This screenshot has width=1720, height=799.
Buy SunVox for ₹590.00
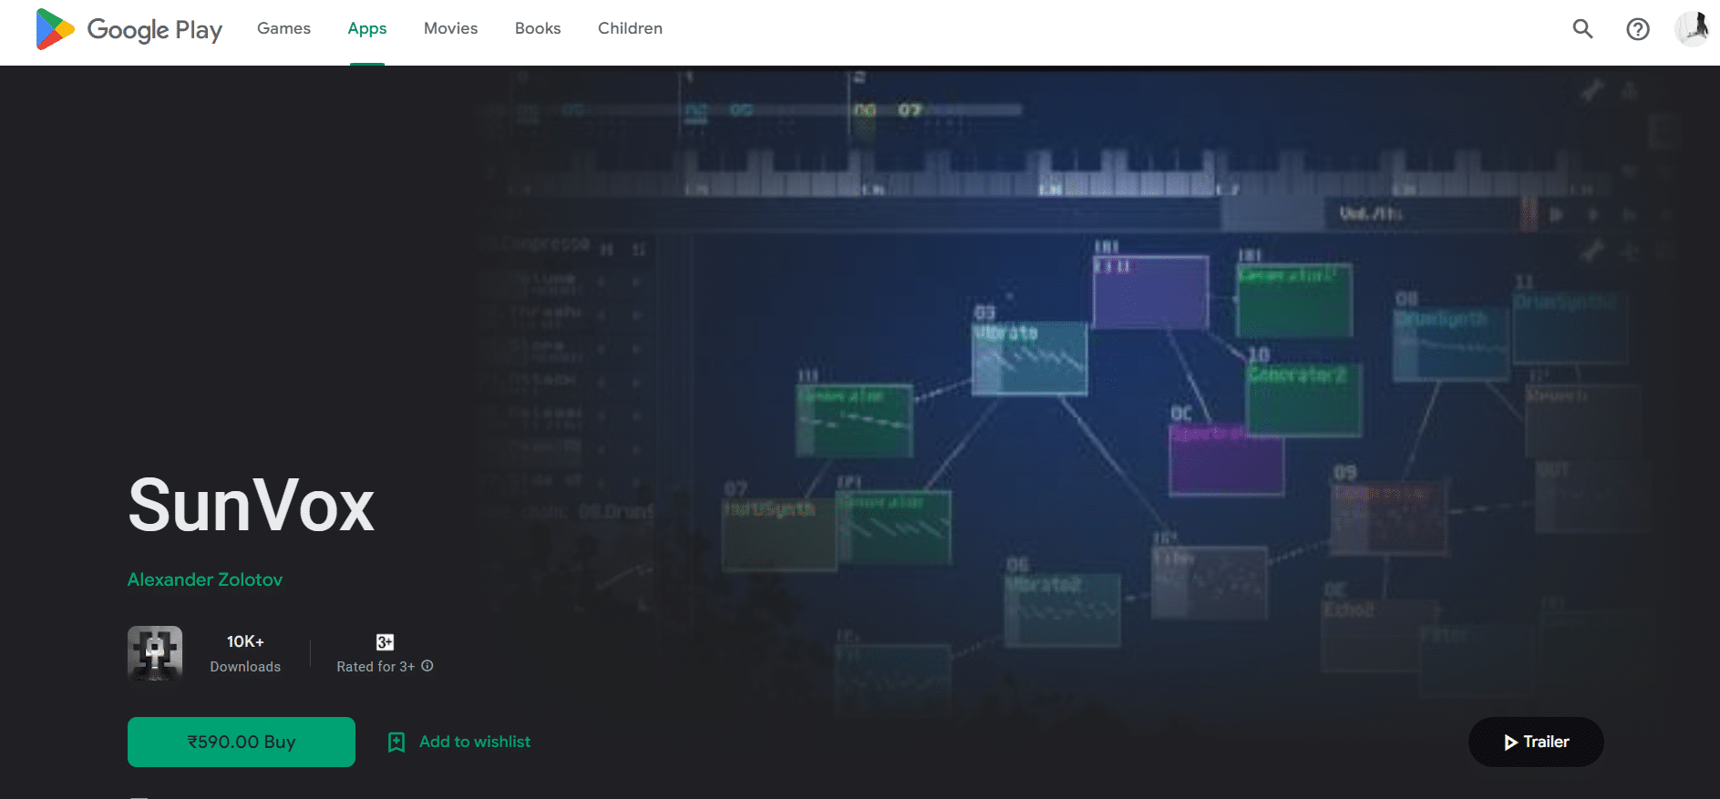[x=242, y=742]
